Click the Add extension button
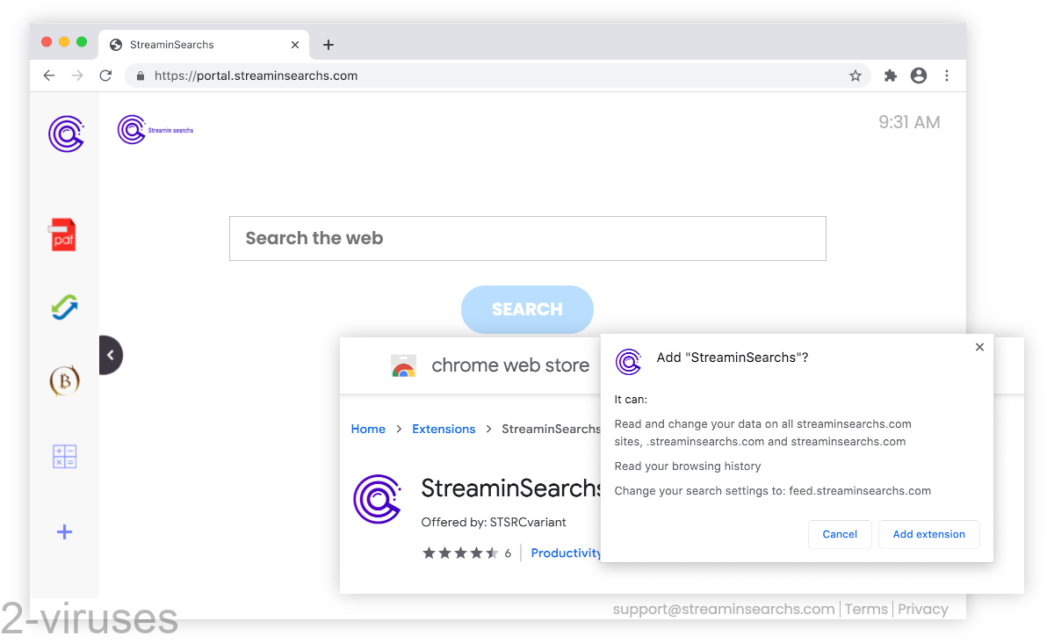 click(x=928, y=534)
